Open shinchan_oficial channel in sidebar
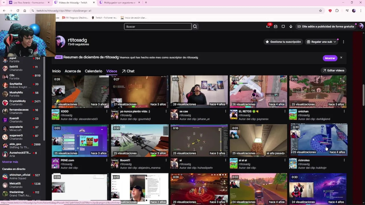 click(x=21, y=177)
